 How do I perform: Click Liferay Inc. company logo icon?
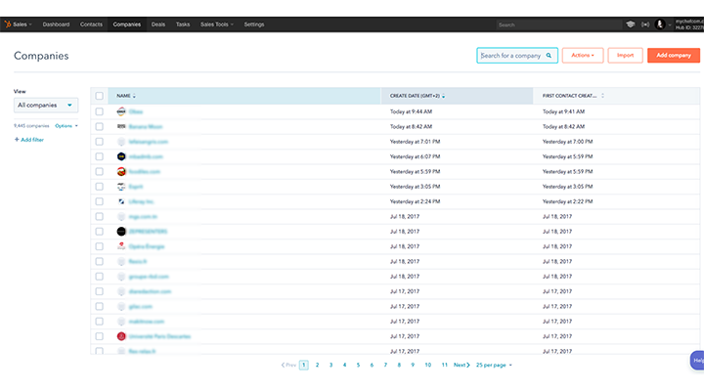pos(121,201)
